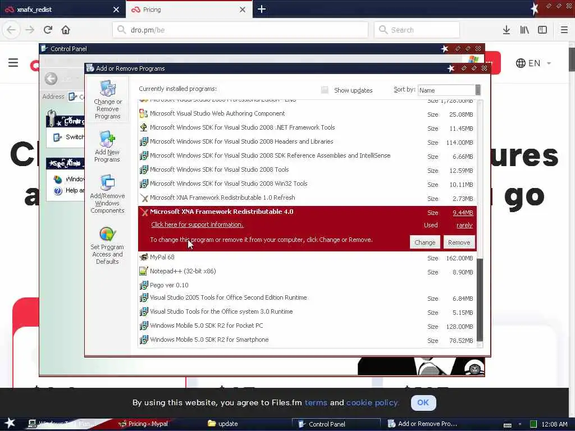Switch to Control Panel taskbar item

[336, 424]
